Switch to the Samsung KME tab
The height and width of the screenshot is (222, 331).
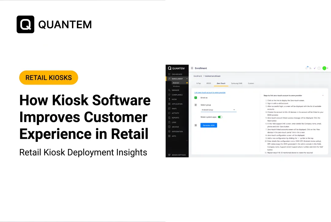[237, 83]
